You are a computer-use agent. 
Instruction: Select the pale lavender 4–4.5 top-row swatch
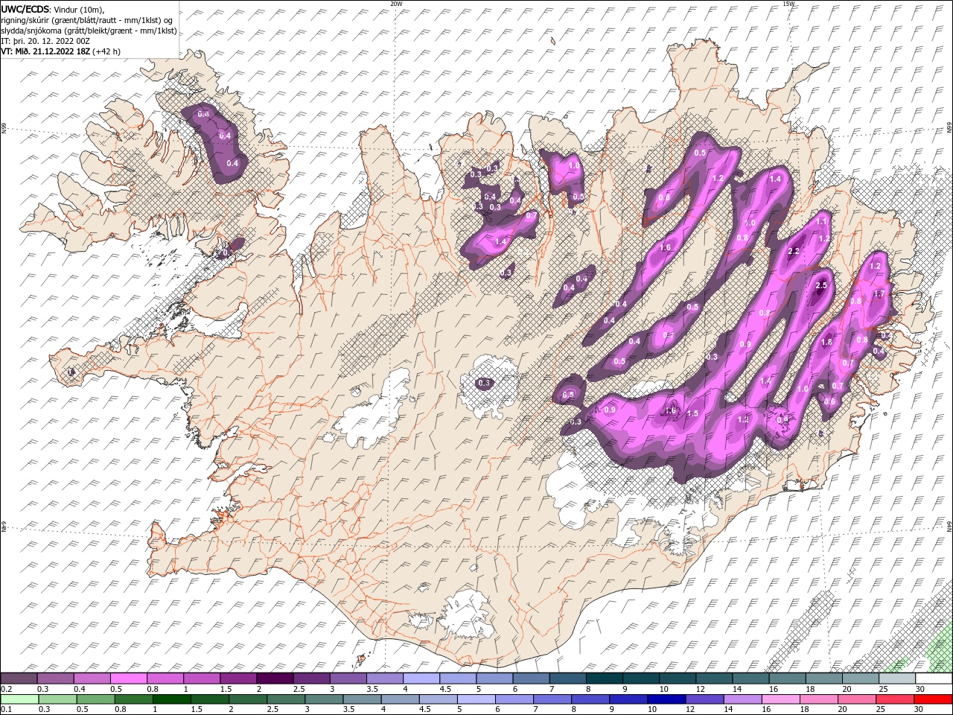[421, 679]
